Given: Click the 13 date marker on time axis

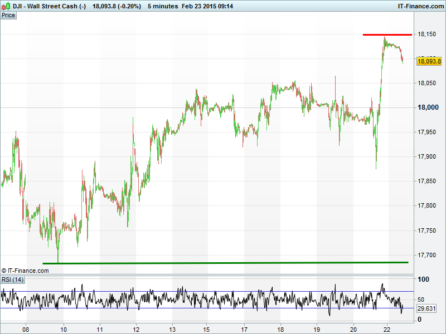Looking at the screenshot, I should pyautogui.click(x=173, y=330).
